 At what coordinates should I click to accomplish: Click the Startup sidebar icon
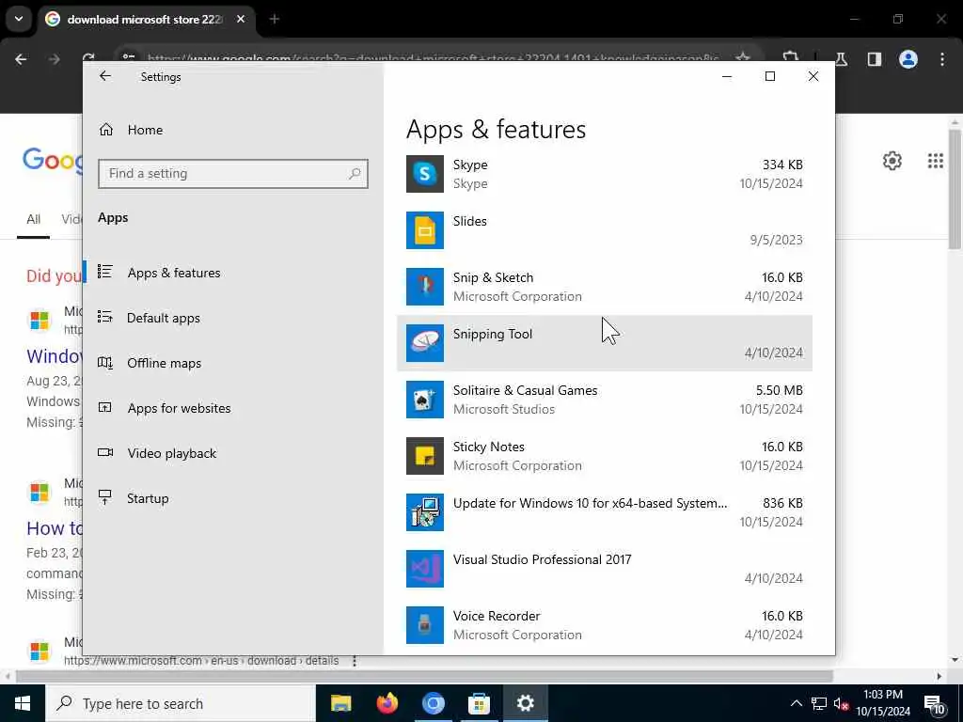[x=105, y=498]
